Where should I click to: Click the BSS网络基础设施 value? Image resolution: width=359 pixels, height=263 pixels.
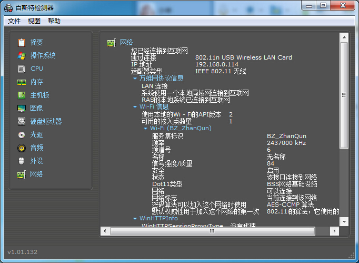point(292,184)
